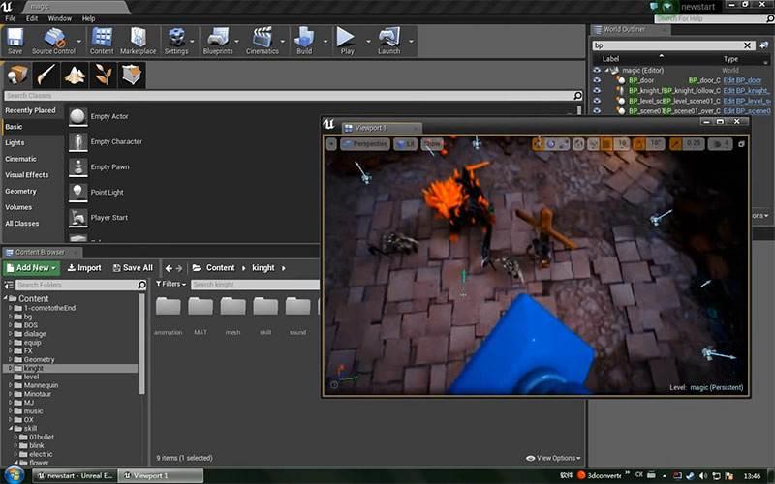
Task: Switch to Landscape mode icon
Action: (75, 75)
